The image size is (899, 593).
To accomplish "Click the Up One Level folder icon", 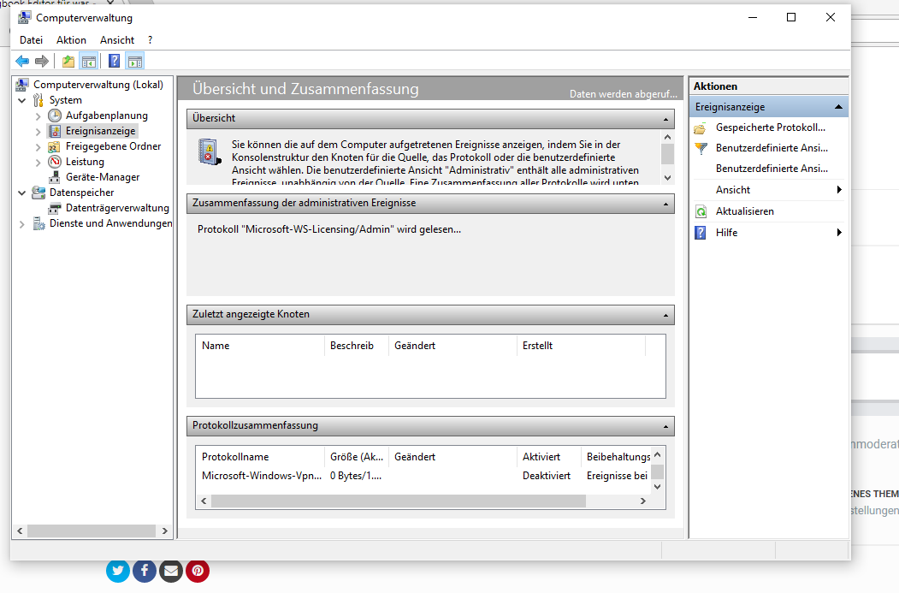I will pyautogui.click(x=68, y=61).
